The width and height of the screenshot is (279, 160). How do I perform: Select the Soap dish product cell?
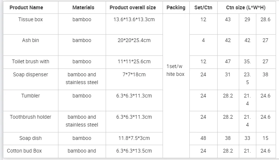31,138
